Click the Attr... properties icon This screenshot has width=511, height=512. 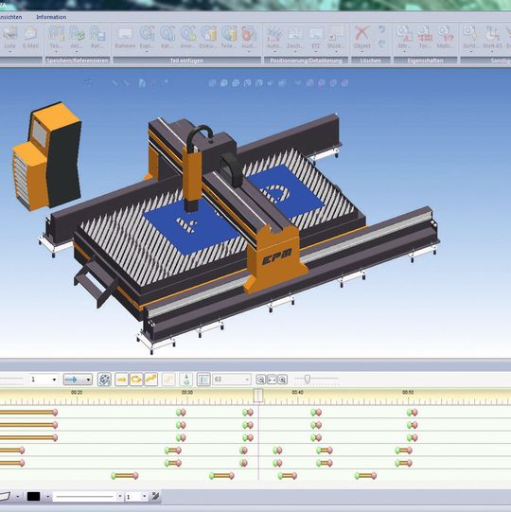404,34
